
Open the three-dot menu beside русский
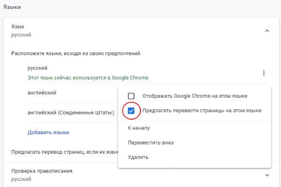tap(264, 73)
